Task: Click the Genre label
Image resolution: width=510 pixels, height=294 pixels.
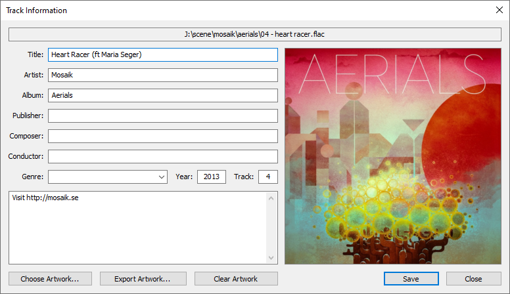Action: coord(32,177)
